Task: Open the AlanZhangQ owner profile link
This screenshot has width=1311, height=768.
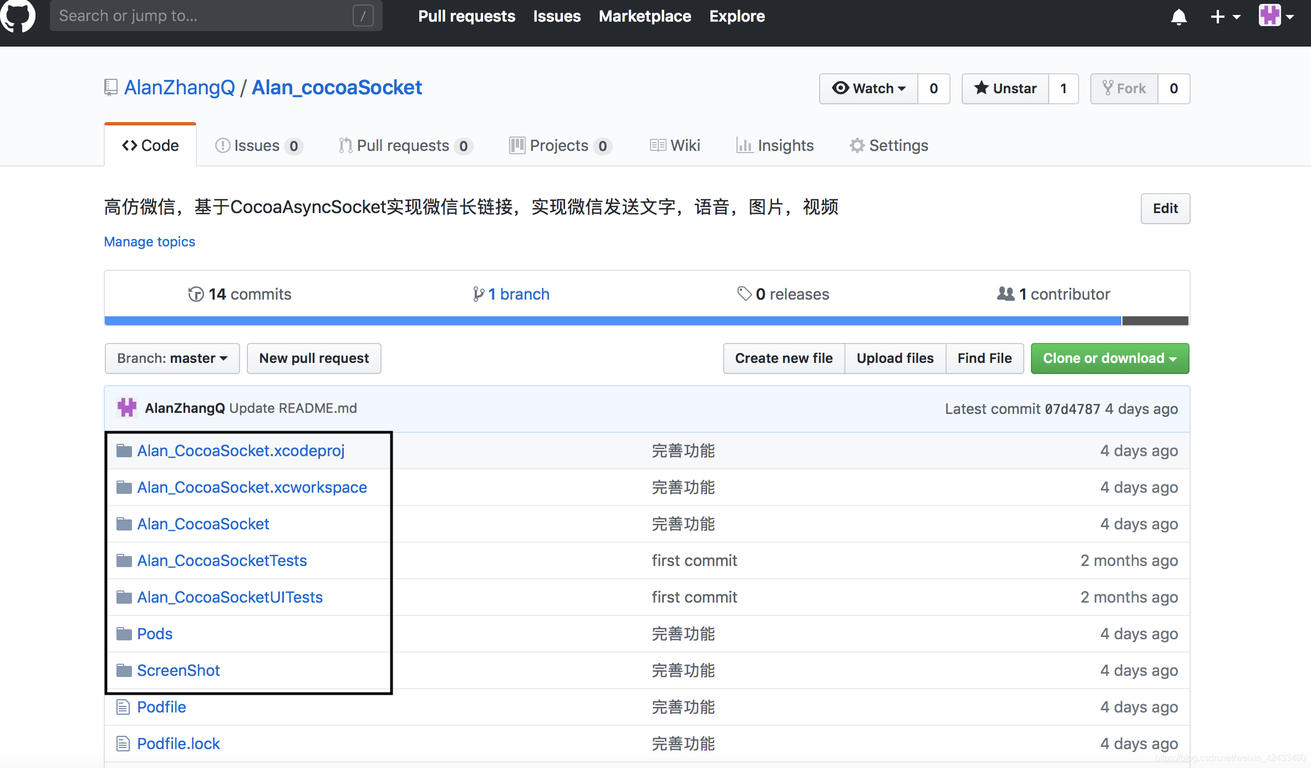Action: (x=179, y=88)
